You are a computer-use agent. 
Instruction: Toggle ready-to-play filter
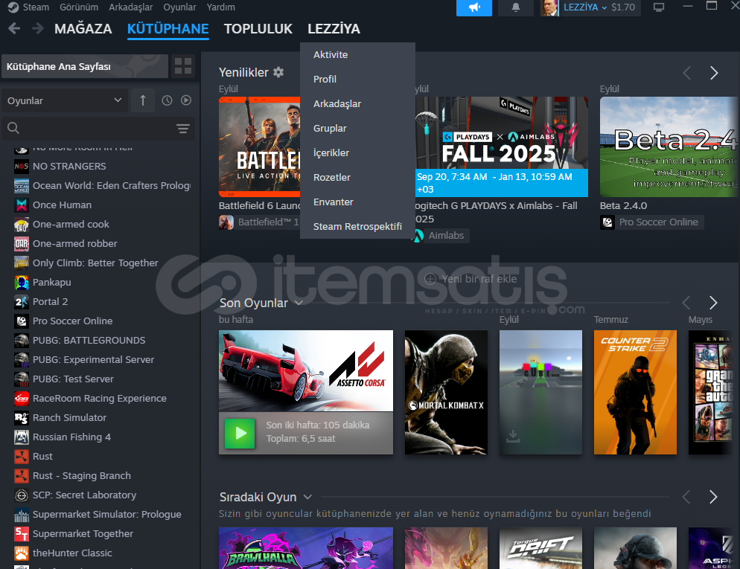(x=186, y=100)
